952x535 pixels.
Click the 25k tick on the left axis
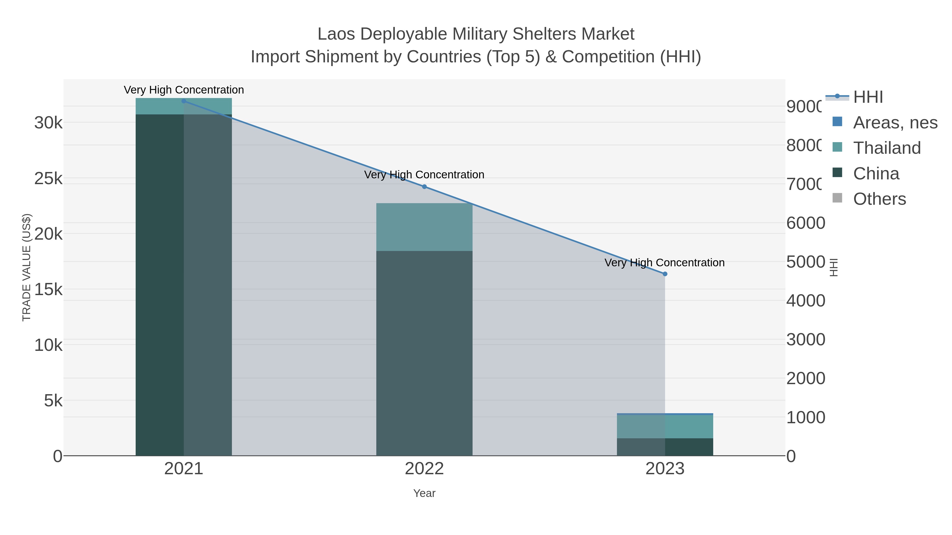(48, 178)
